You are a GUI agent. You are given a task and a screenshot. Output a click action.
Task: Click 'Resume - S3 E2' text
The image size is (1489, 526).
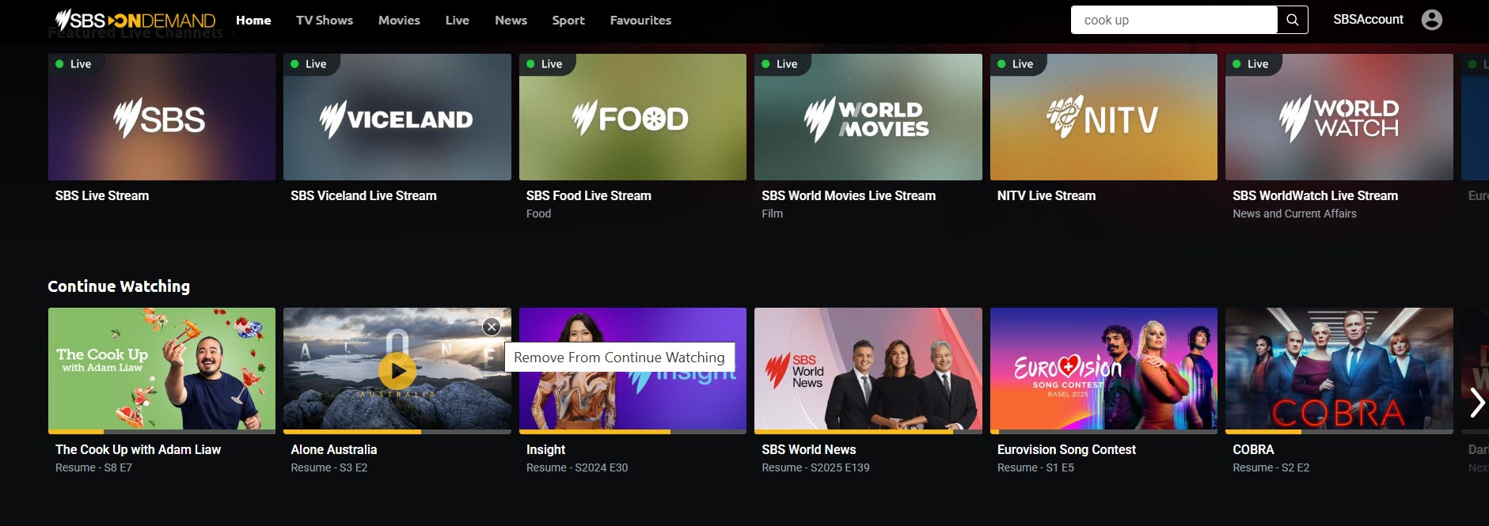coord(329,467)
